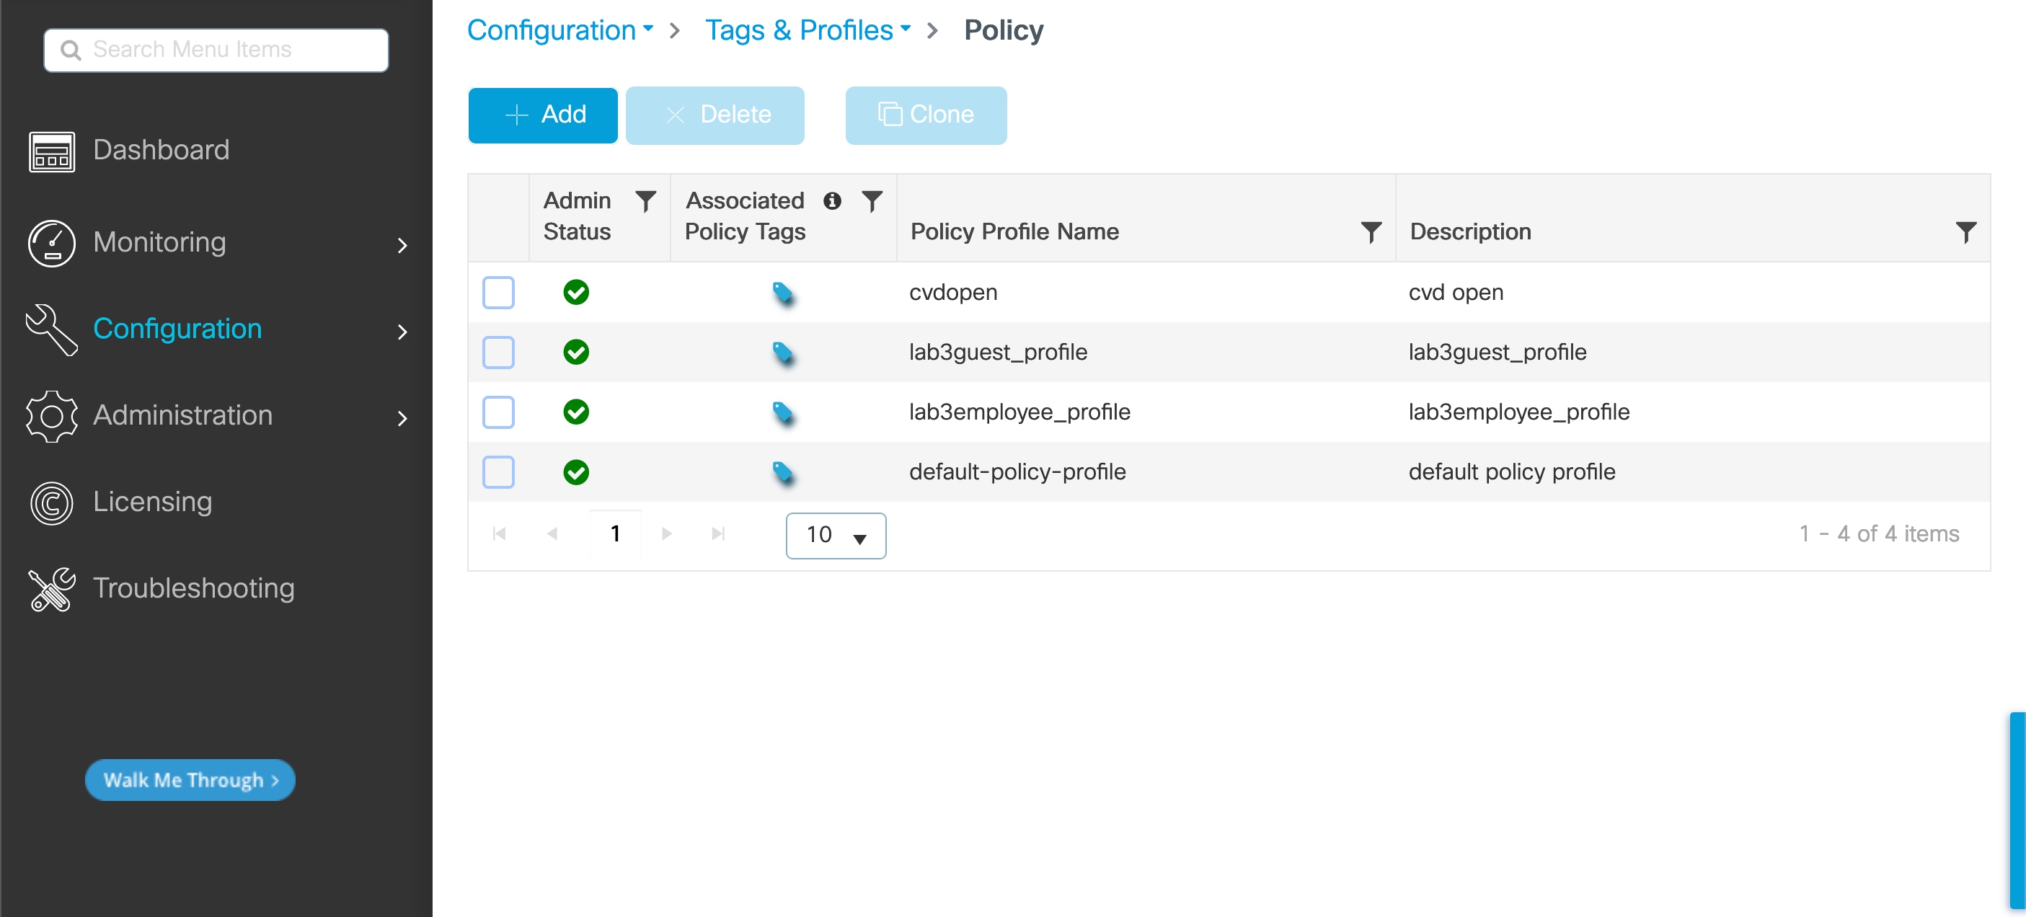Open the Description column filter

coord(1965,232)
